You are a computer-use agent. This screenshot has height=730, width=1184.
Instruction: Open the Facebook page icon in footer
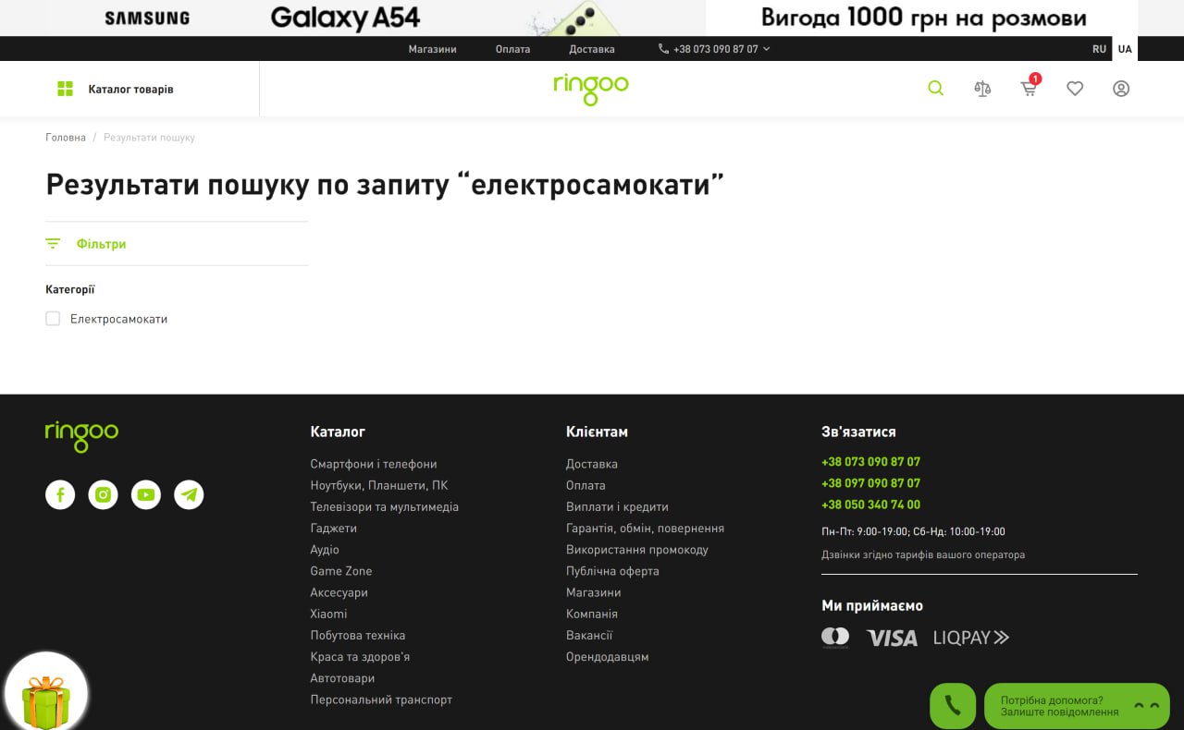(x=60, y=494)
